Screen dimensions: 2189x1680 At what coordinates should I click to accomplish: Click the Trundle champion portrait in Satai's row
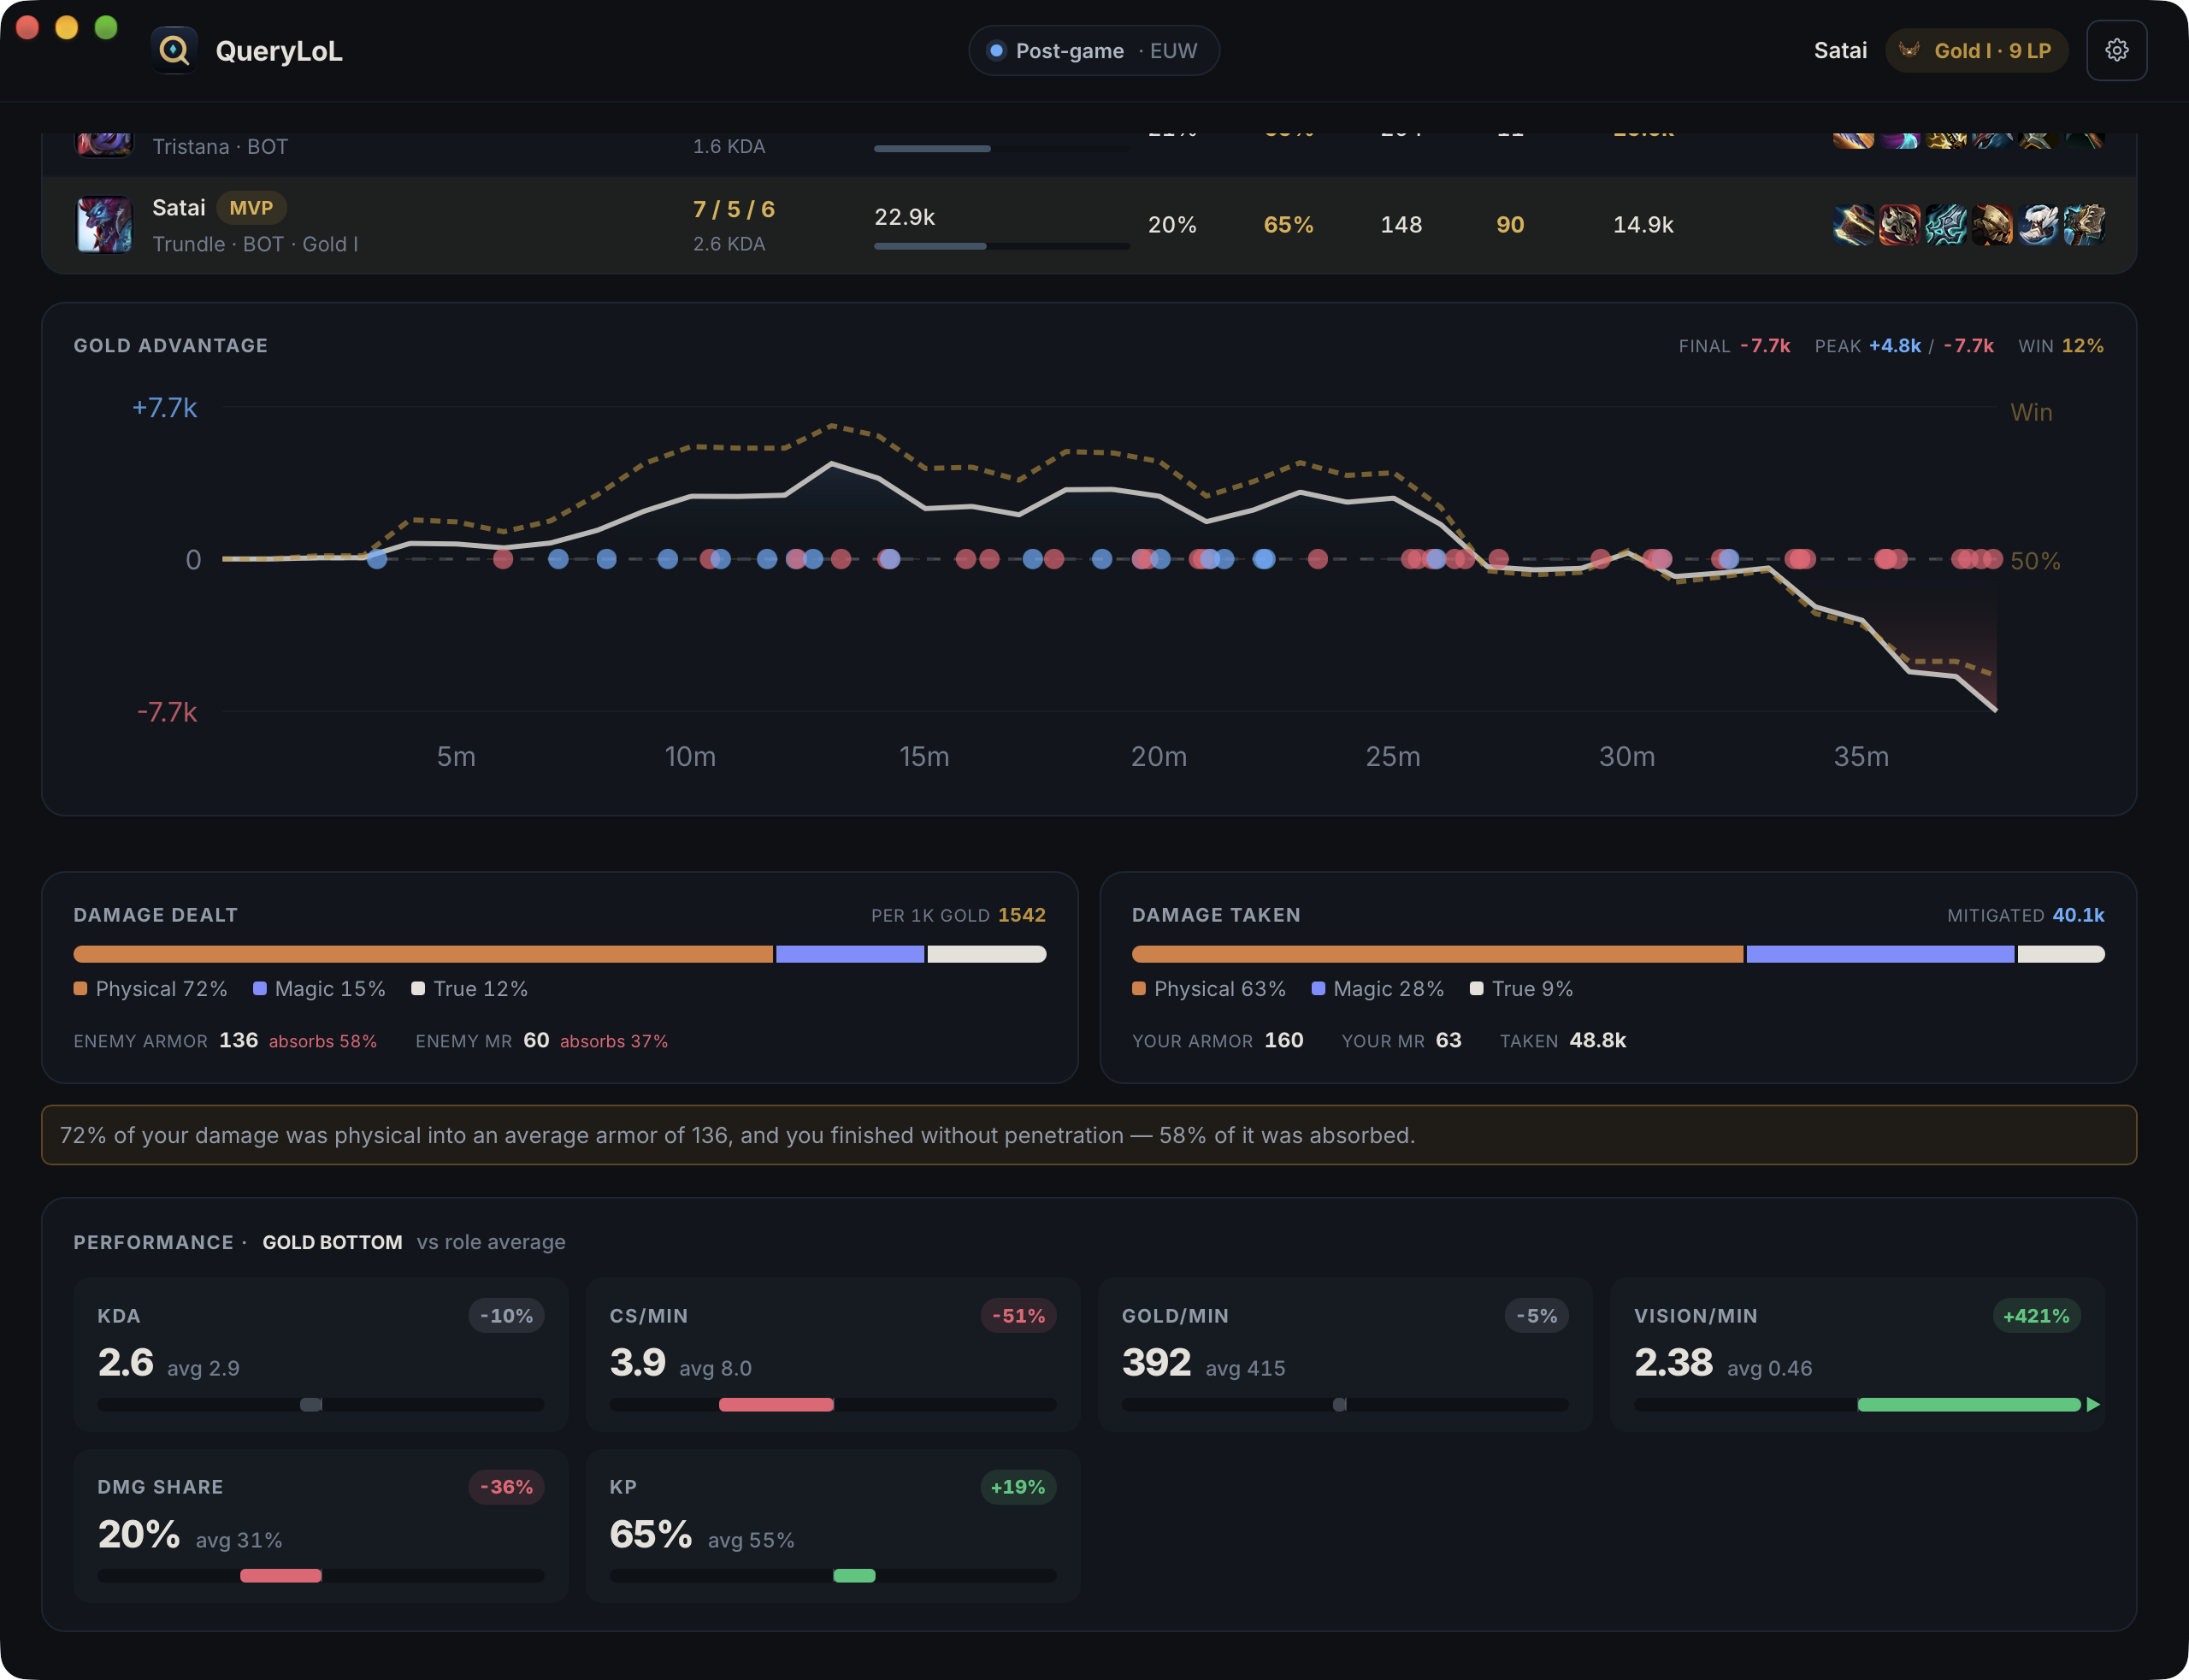click(x=105, y=224)
